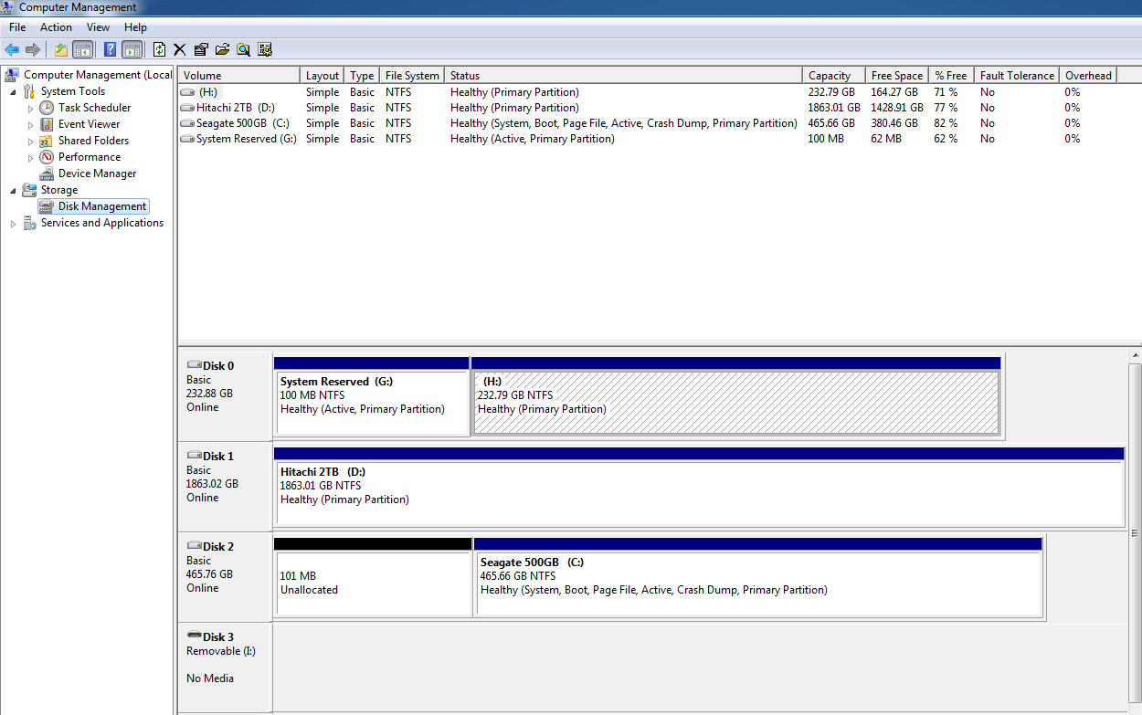1142x715 pixels.
Task: Open the Action menu
Action: tap(56, 27)
